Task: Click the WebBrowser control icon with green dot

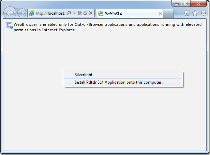Action: [10, 25]
